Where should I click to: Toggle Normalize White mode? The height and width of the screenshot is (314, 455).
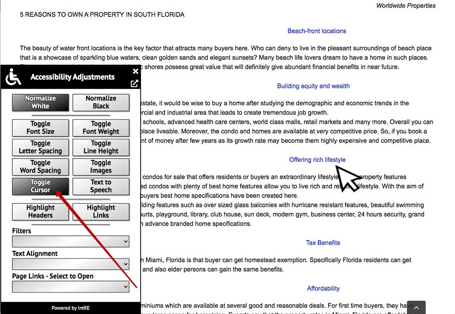pyautogui.click(x=41, y=102)
